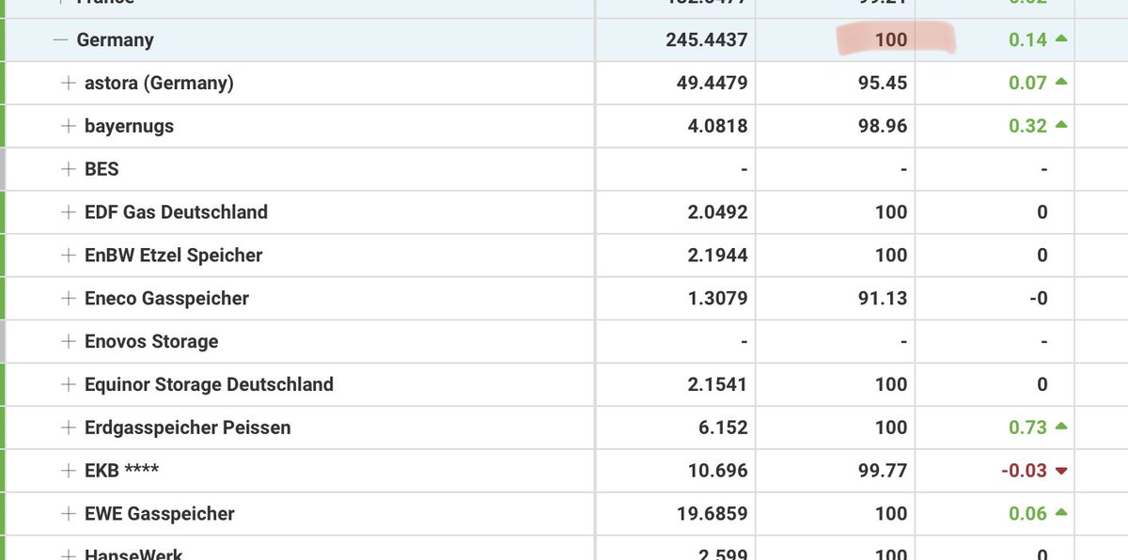Click EKB trend value -0.03
The image size is (1128, 560).
pos(1025,471)
